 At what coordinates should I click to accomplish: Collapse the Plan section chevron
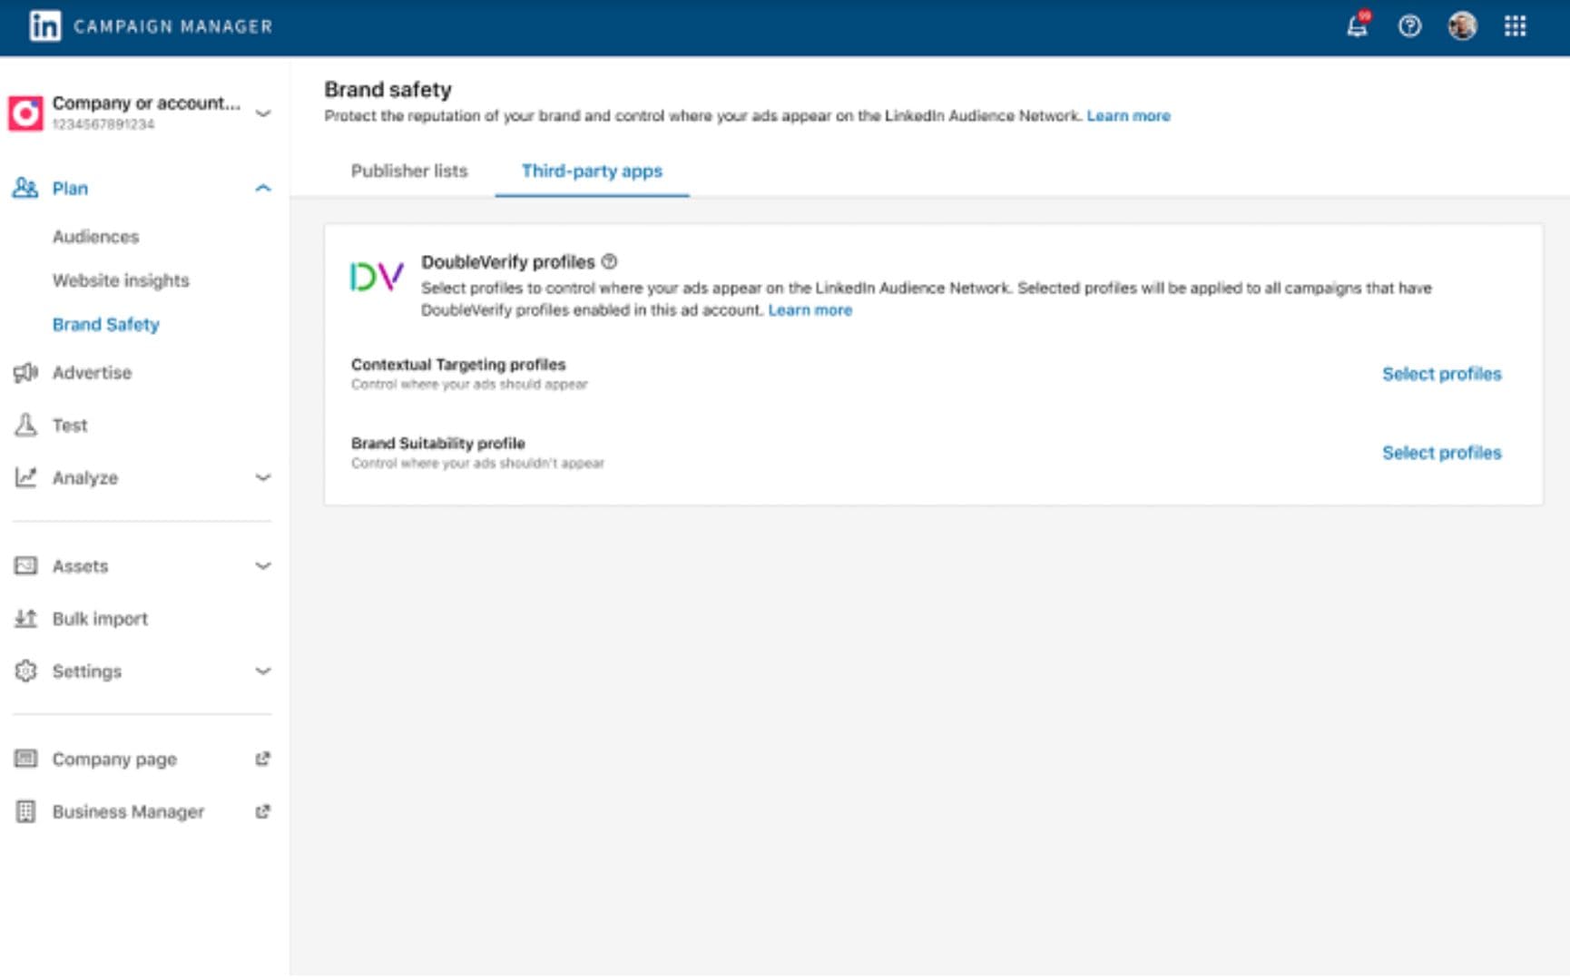pyautogui.click(x=262, y=188)
